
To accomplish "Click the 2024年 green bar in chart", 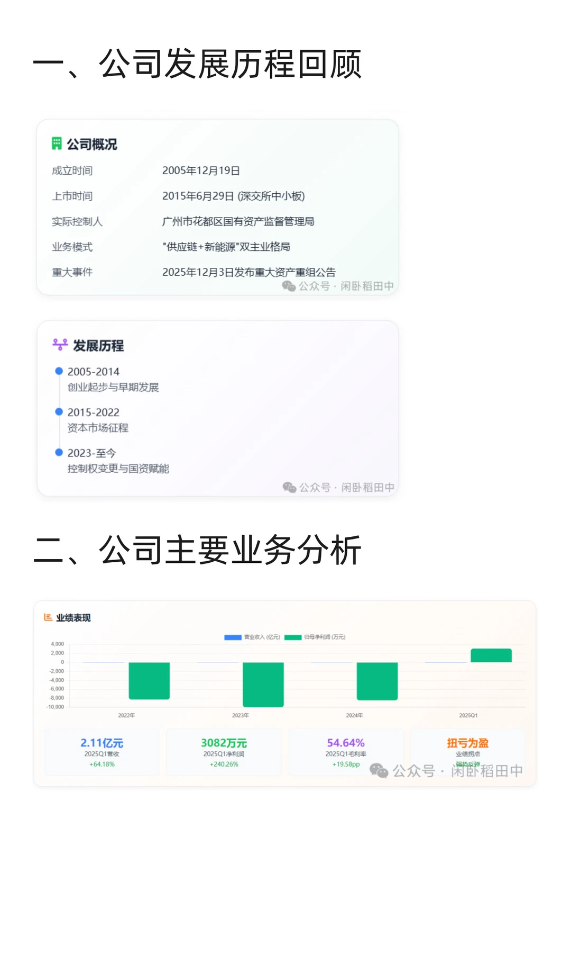I will coord(377,681).
